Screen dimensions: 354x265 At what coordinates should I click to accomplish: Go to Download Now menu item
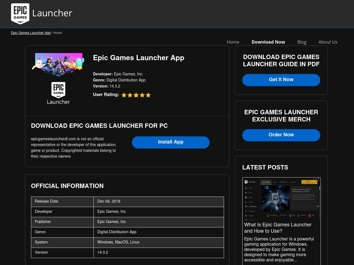[268, 42]
